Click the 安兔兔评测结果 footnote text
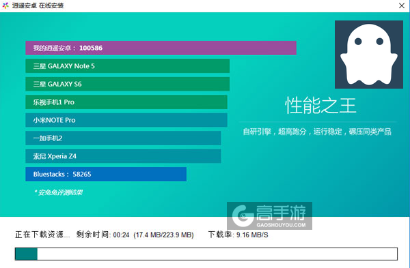The image size is (410, 268). 58,192
